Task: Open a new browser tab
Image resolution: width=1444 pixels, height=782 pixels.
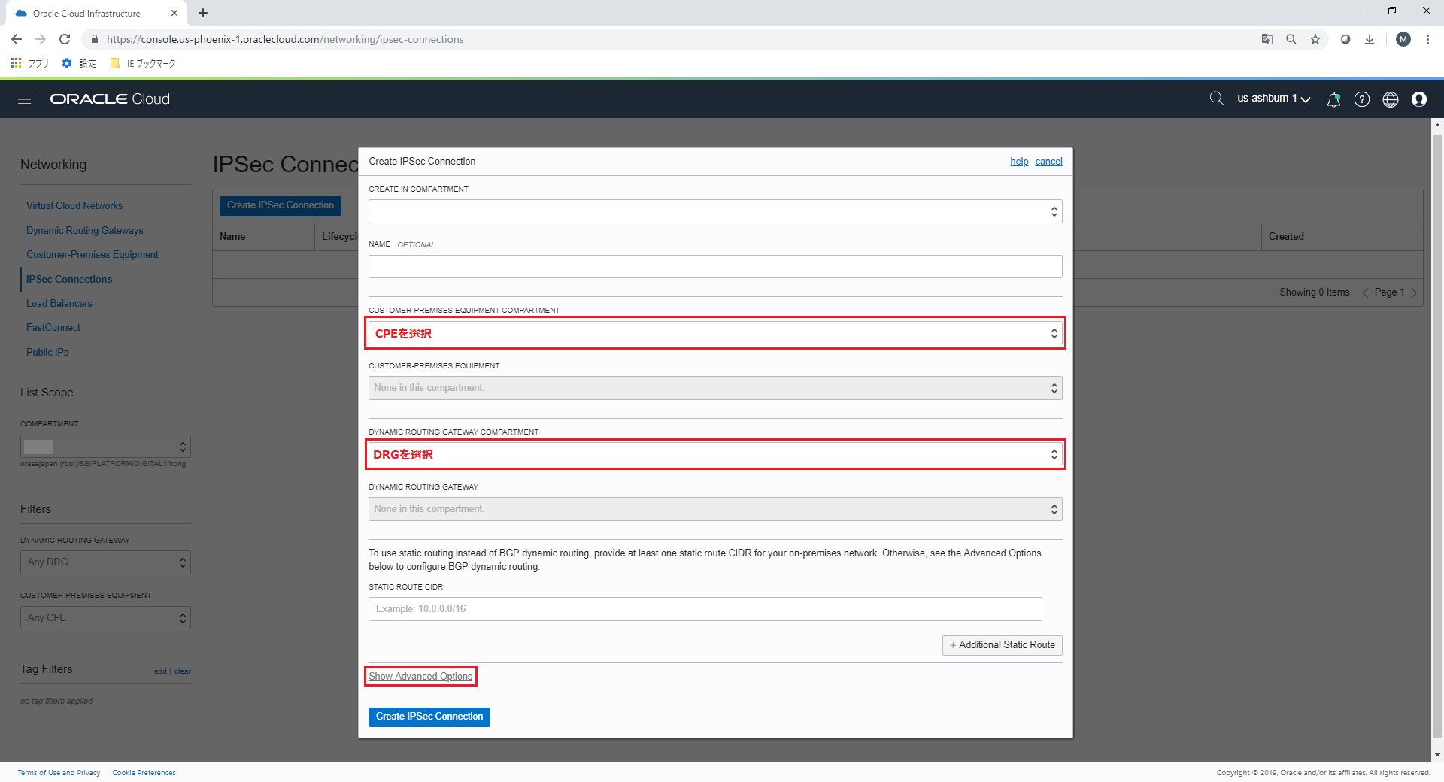Action: 203,13
